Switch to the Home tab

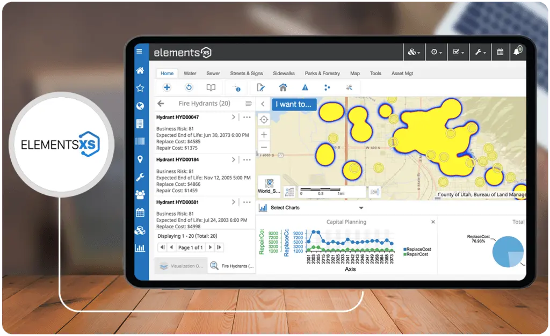coord(167,73)
